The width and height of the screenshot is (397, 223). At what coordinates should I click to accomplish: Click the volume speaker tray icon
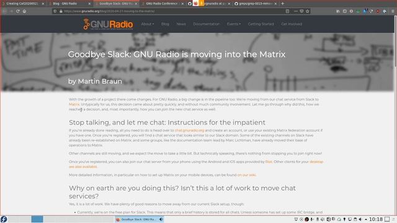pyautogui.click(x=360, y=219)
